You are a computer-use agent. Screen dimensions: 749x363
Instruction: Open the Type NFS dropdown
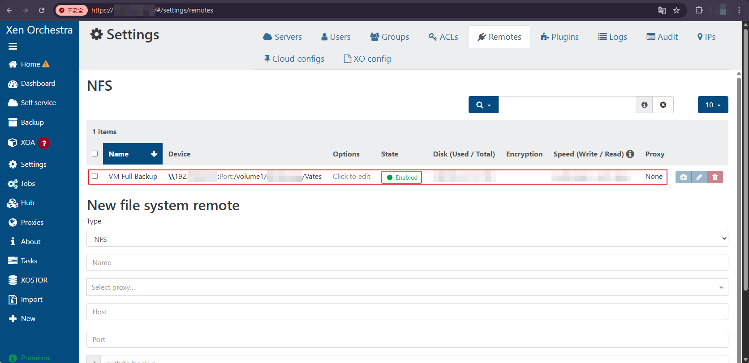pyautogui.click(x=407, y=239)
